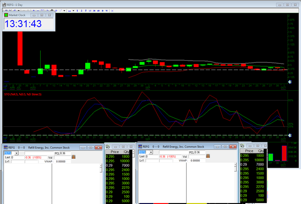This screenshot has height=204, width=301.
Task: Click the REFG chart window title icon
Action: pos(3,3)
